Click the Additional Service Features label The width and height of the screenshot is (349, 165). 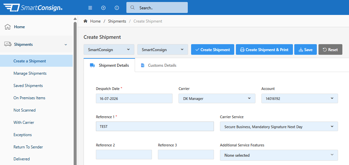(242, 145)
